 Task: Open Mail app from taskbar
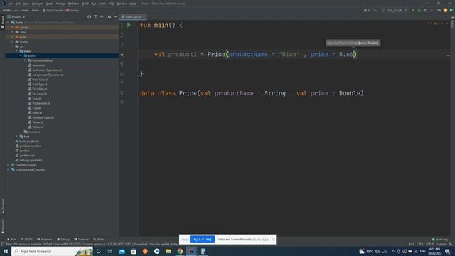(122, 251)
